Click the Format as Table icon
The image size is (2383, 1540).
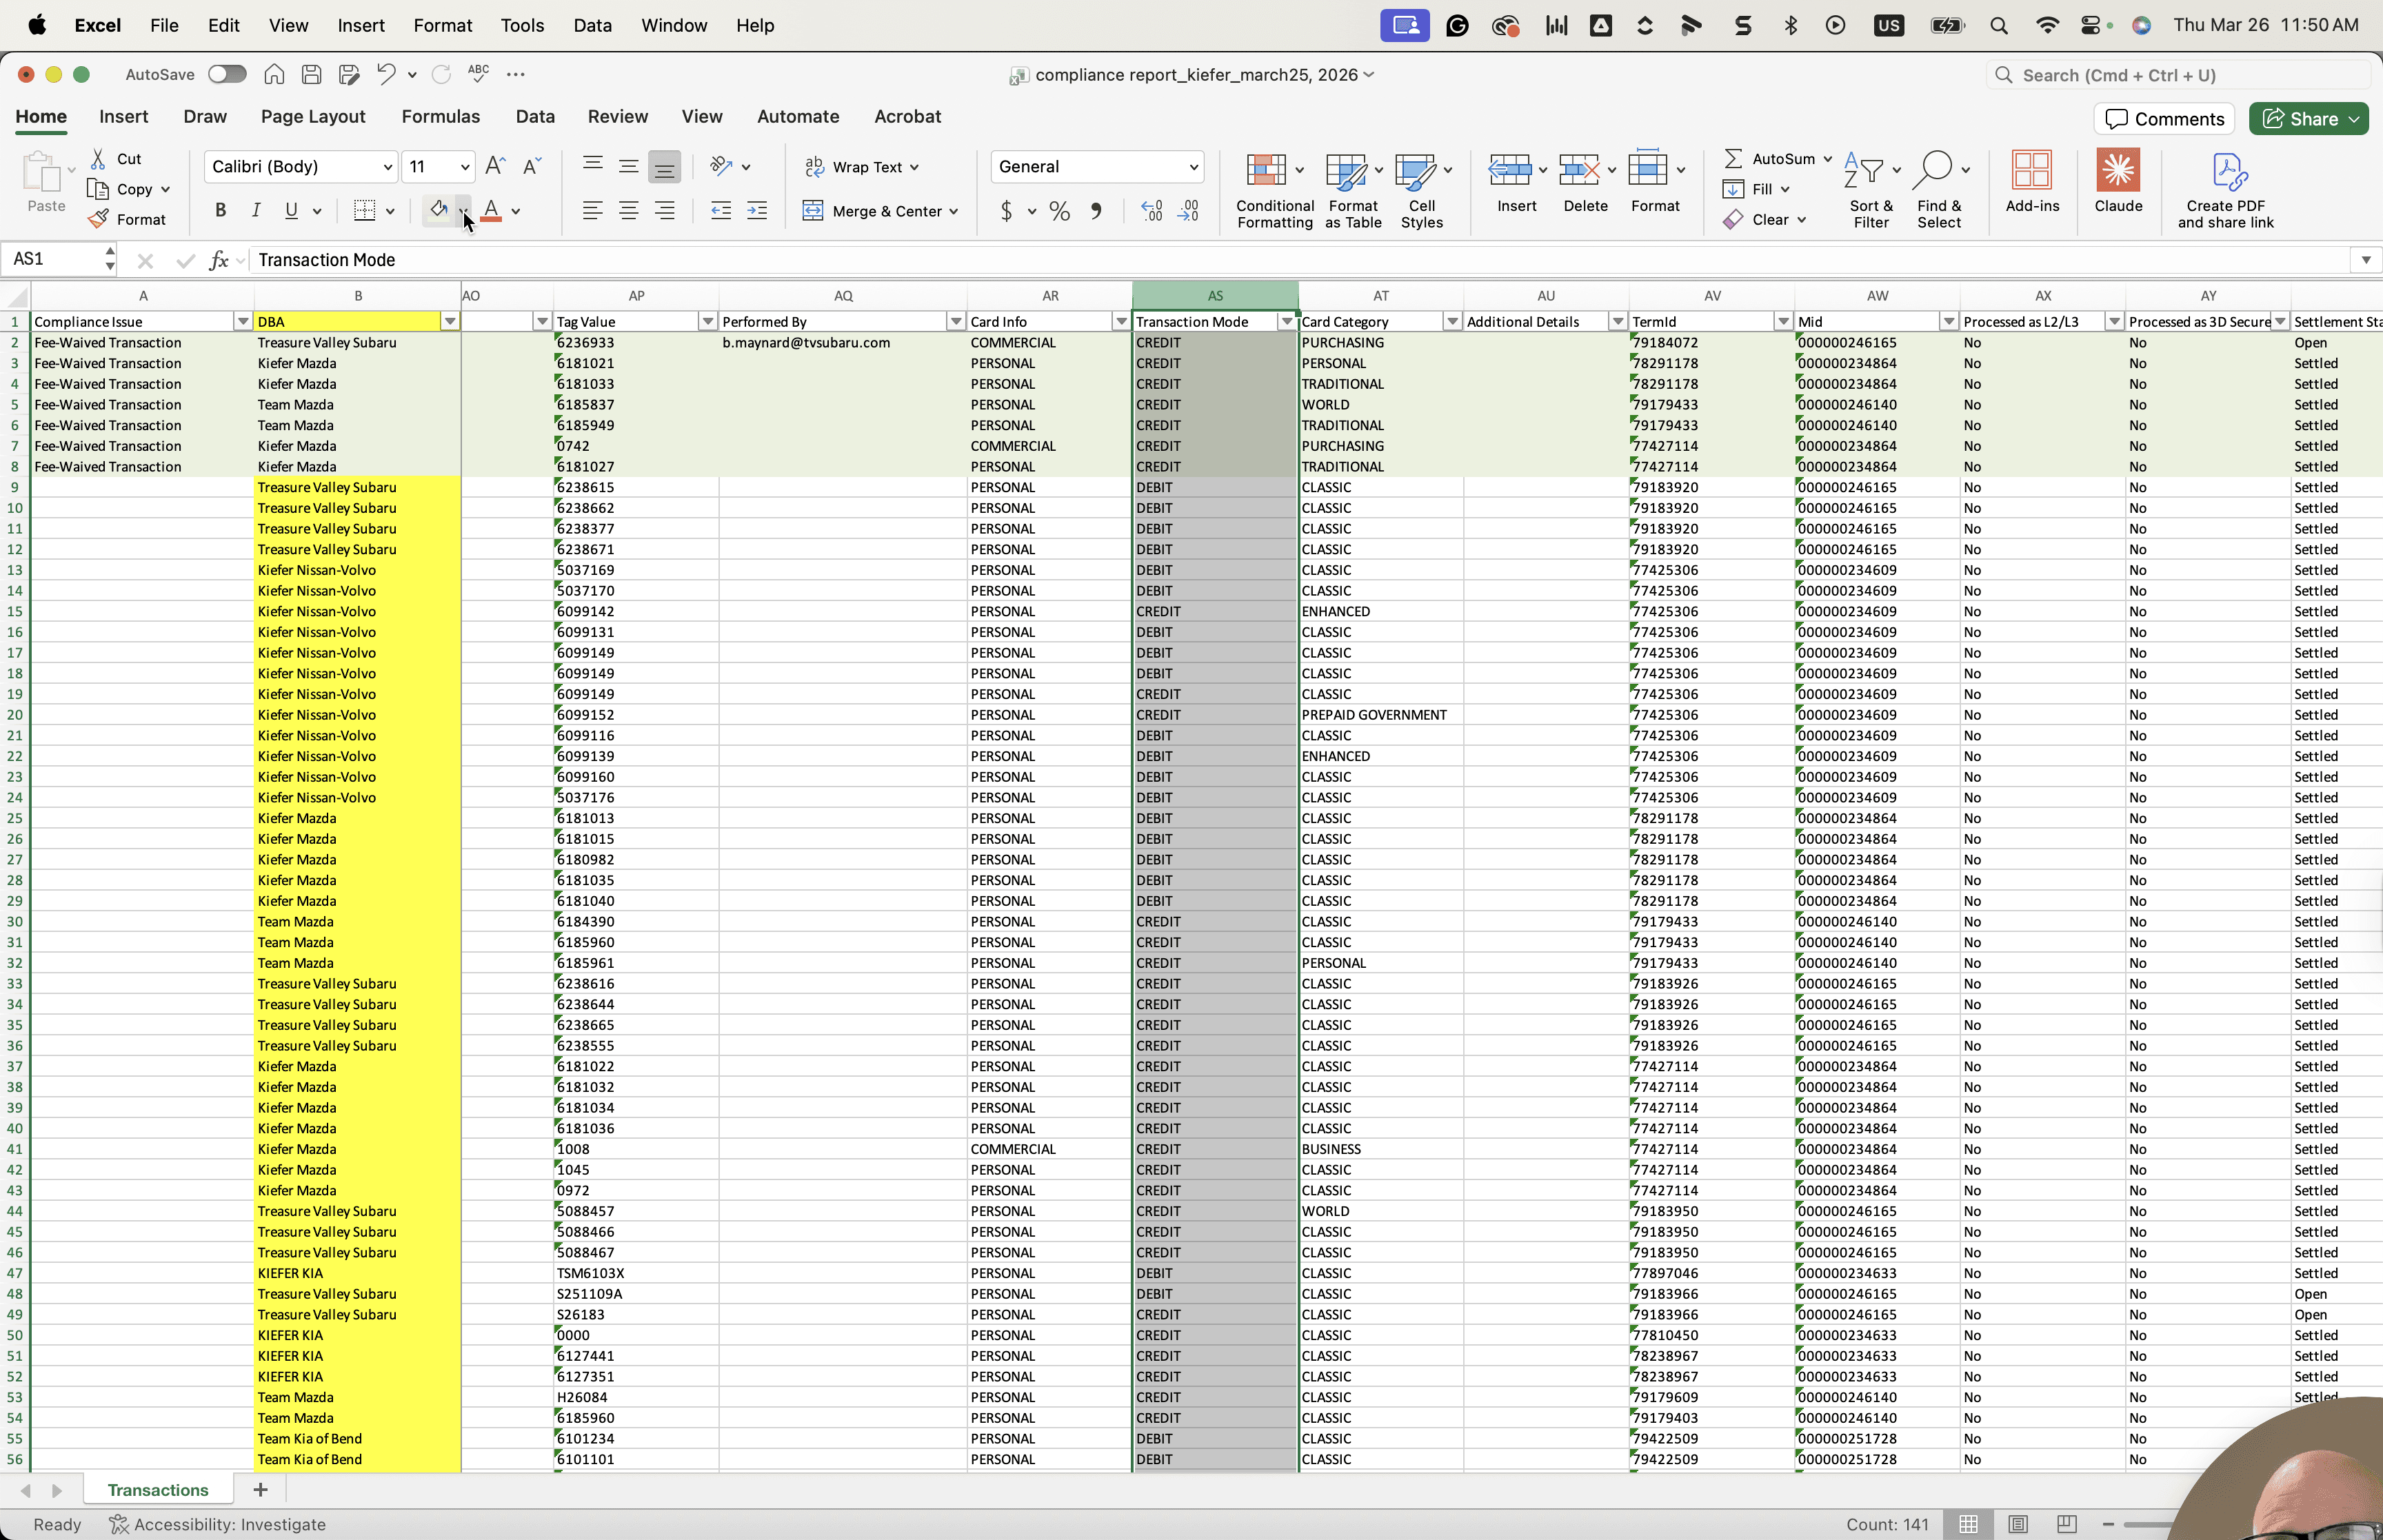1345,171
